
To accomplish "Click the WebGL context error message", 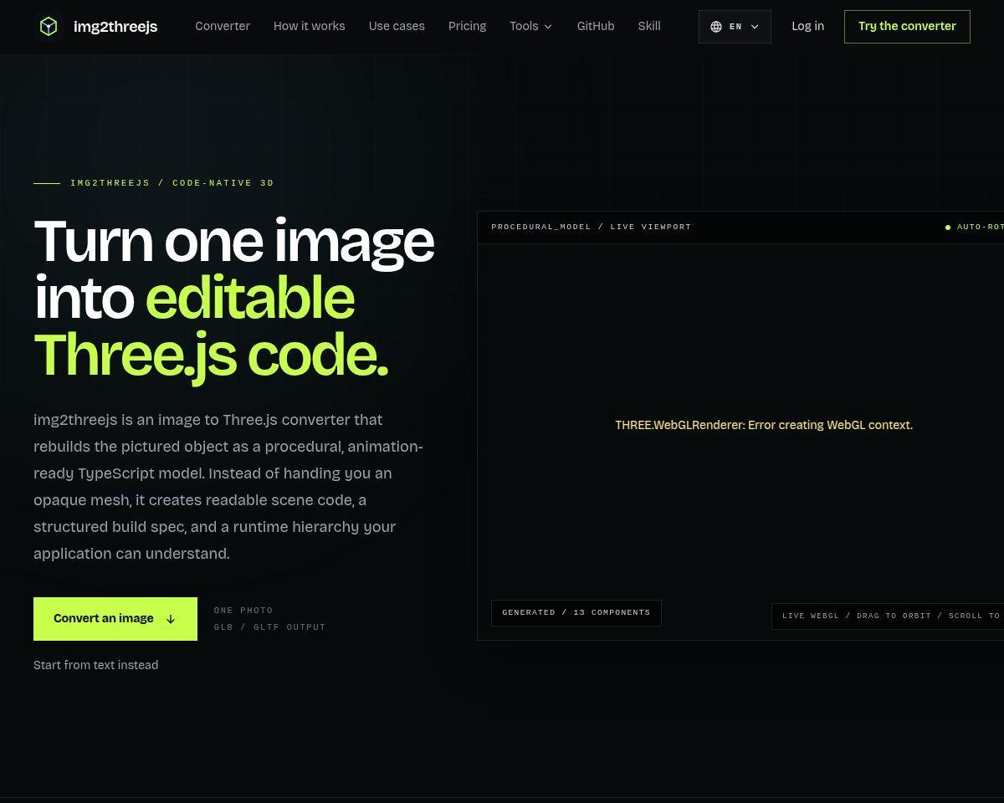I will pyautogui.click(x=764, y=425).
